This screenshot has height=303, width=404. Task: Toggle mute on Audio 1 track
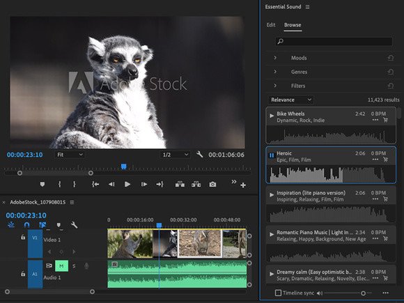point(61,266)
